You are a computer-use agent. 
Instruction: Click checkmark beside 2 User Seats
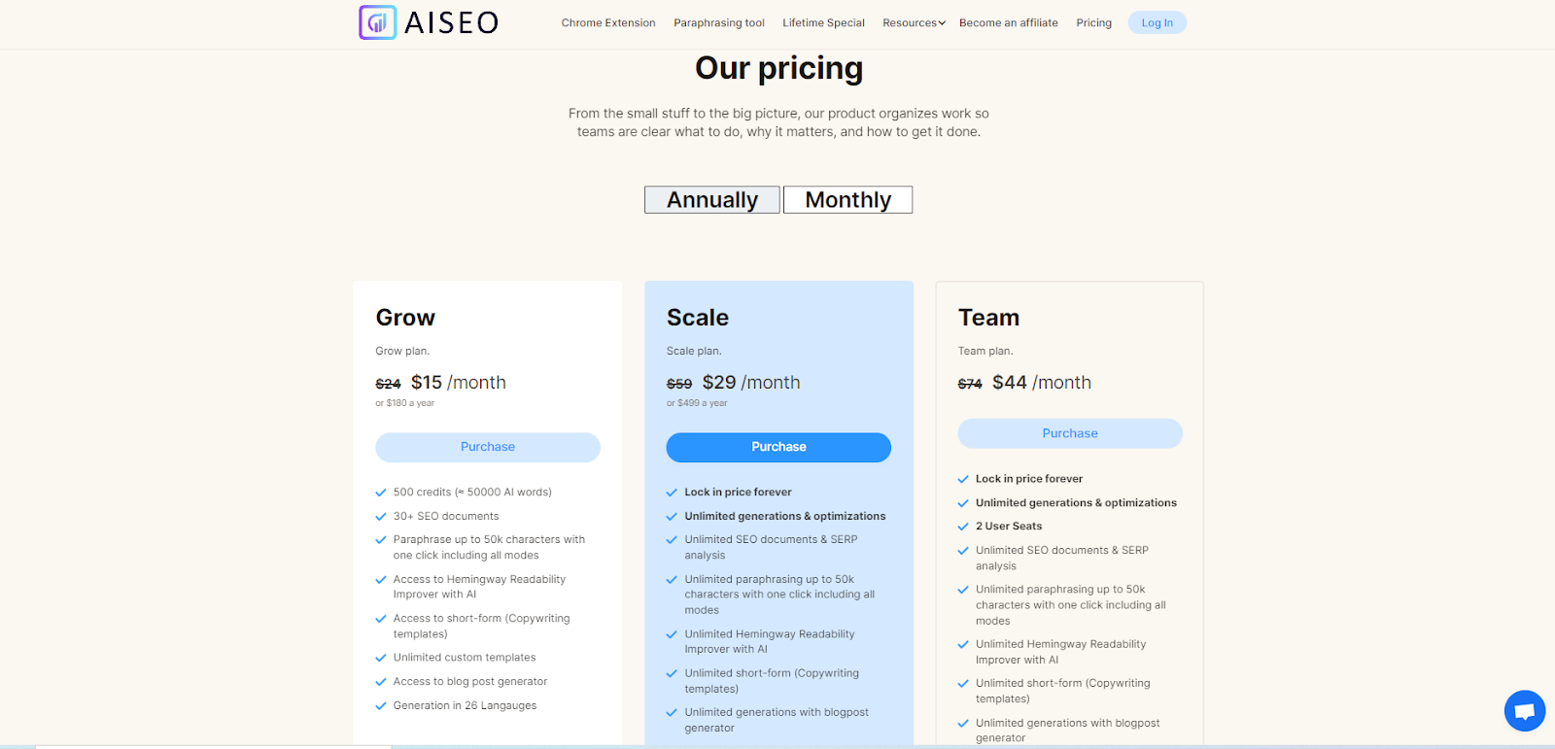963,527
